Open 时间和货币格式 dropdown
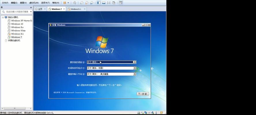This screenshot has height=115, width=256. tap(134, 68)
